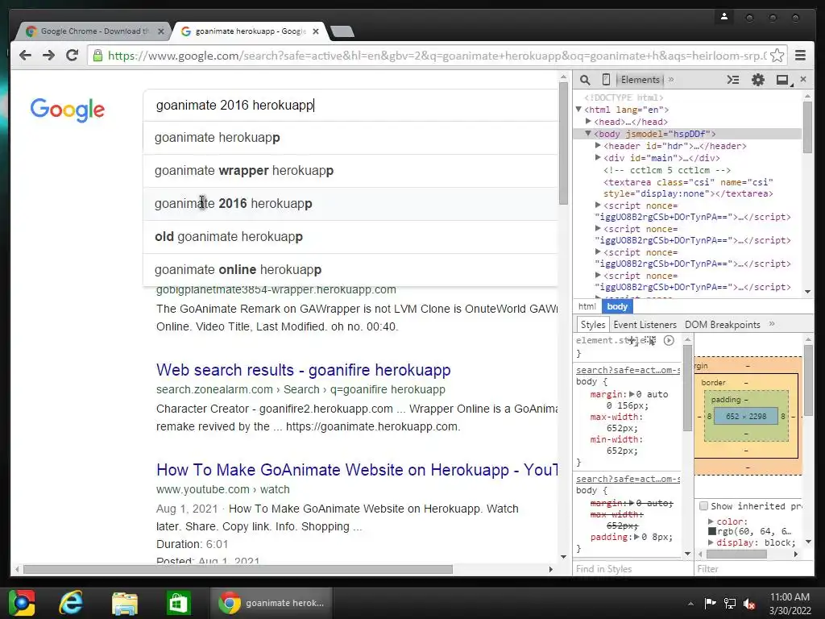This screenshot has height=619, width=825.
Task: Open Action Center flag icon
Action: 711,603
